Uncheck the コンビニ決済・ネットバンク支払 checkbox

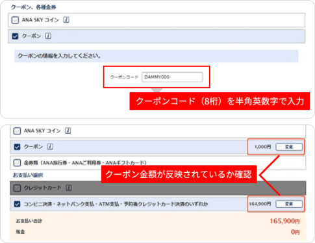(17, 204)
